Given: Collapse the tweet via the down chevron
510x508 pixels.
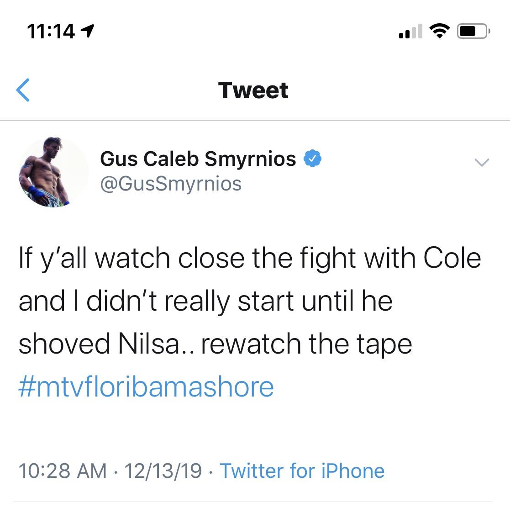Looking at the screenshot, I should coord(481,163).
